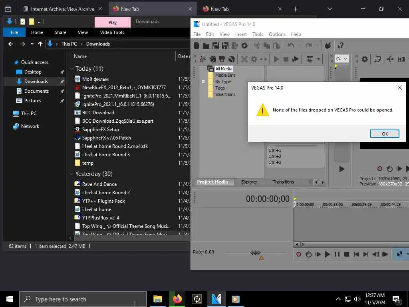This screenshot has height=307, width=409.
Task: Open the Video Tools ribbon tab
Action: (x=112, y=32)
